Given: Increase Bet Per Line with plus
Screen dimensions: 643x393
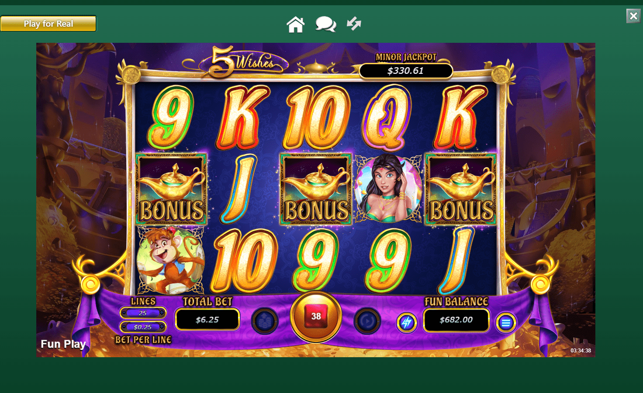Looking at the screenshot, I should (x=162, y=327).
